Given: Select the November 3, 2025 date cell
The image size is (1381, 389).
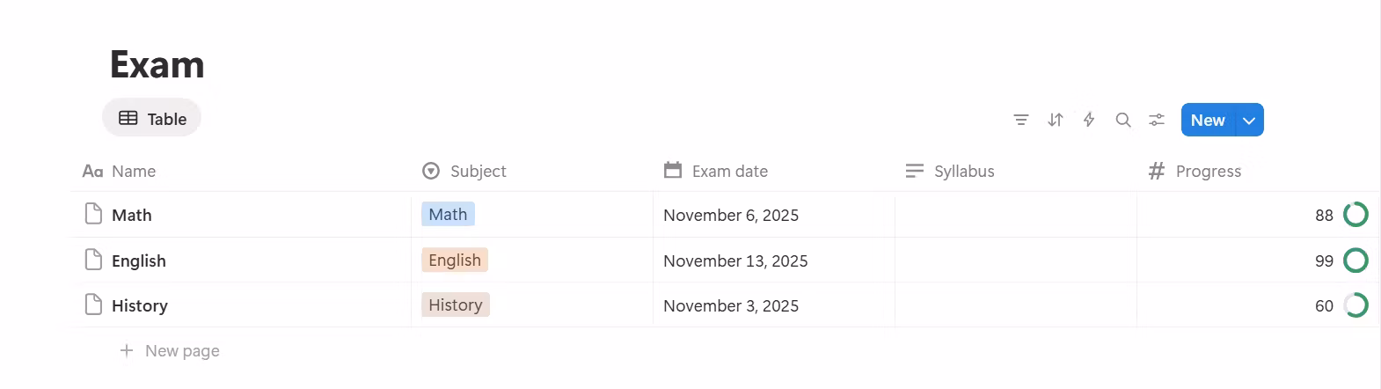Looking at the screenshot, I should [x=731, y=305].
